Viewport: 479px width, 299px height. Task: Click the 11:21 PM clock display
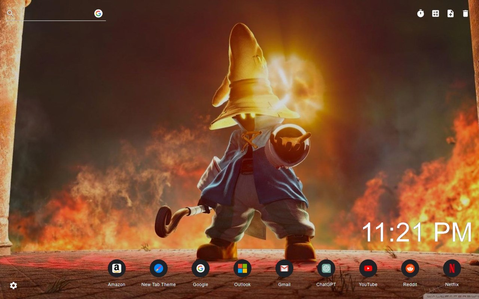pos(417,232)
